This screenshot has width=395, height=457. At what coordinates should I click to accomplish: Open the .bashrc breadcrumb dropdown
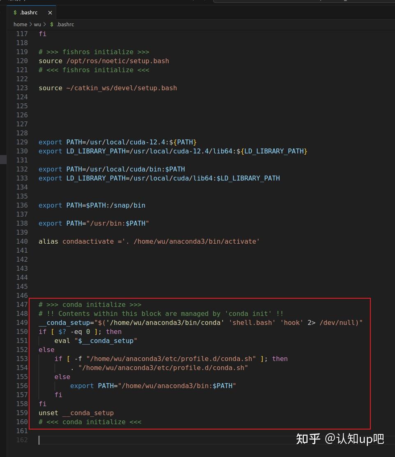[x=65, y=24]
